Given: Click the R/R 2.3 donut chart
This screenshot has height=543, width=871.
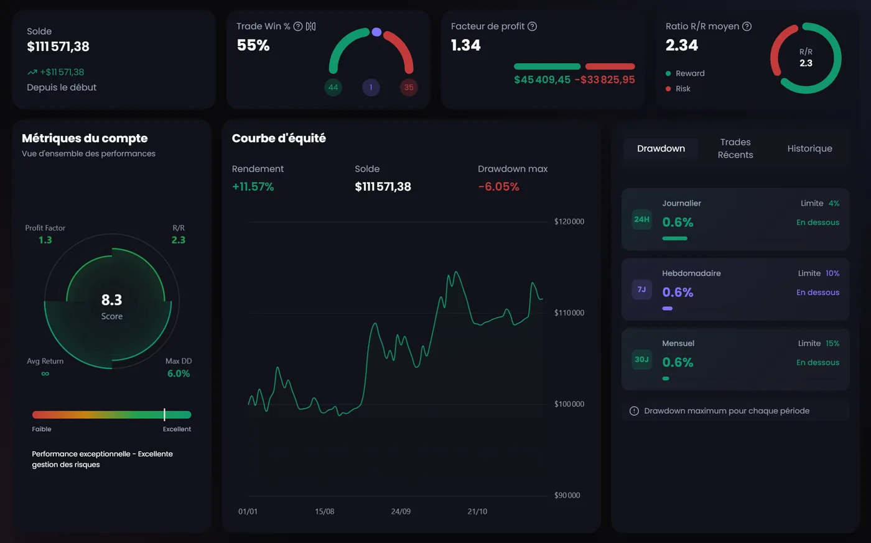Looking at the screenshot, I should 806,58.
